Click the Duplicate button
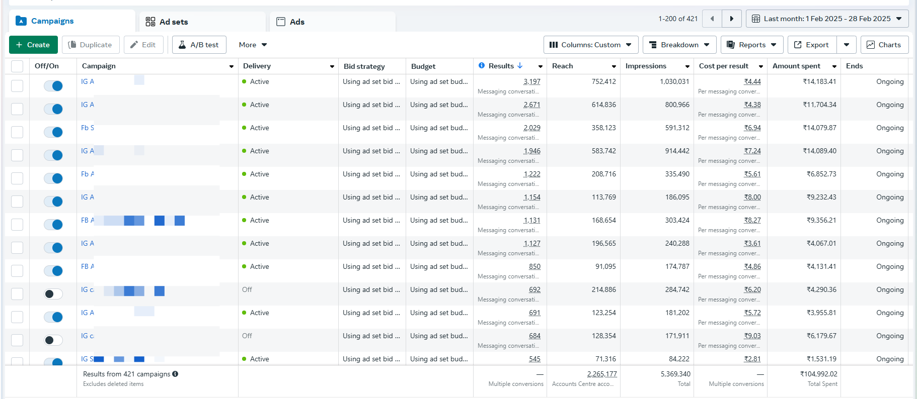This screenshot has height=399, width=917. 91,45
